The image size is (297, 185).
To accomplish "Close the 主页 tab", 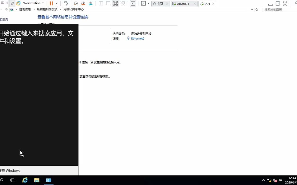I will 167,4.
